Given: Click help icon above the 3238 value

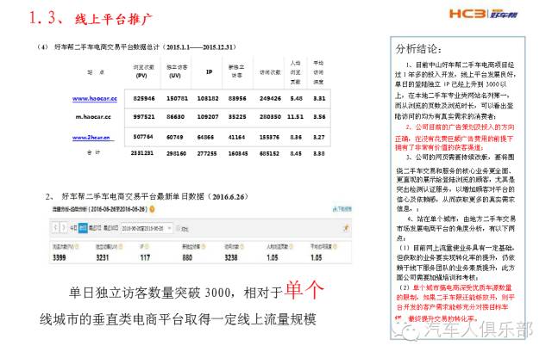Looking at the screenshot, I should [242, 247].
